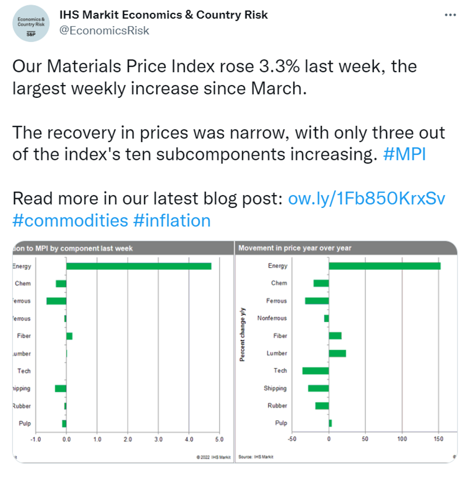Click the Shipping bar in the weekly chart
The width and height of the screenshot is (470, 477).
click(x=60, y=389)
